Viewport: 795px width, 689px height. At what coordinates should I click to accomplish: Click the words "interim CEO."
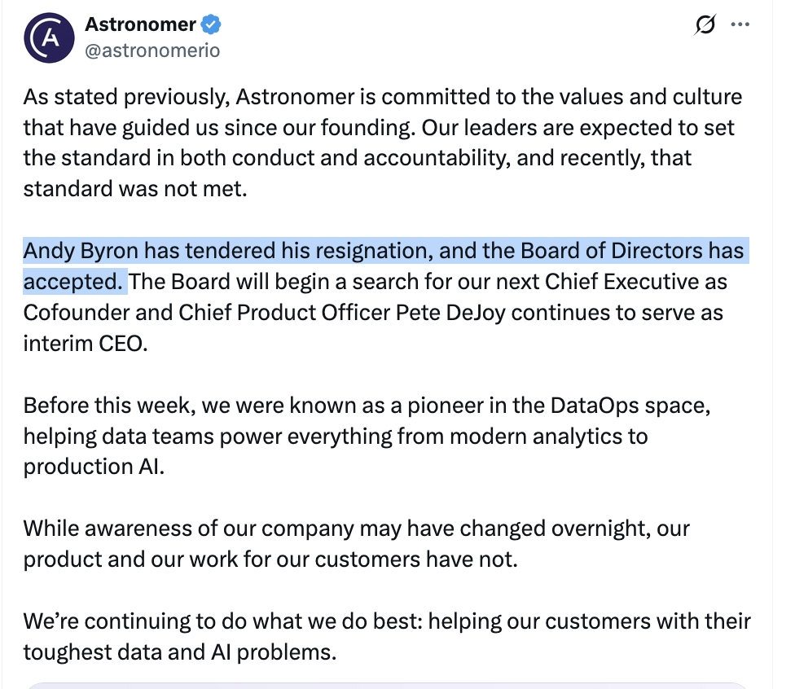point(86,344)
